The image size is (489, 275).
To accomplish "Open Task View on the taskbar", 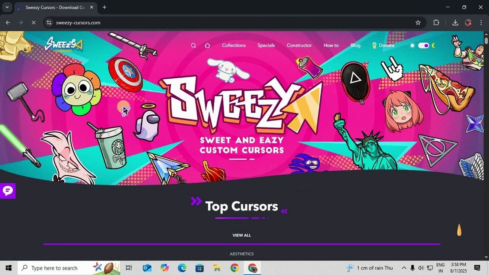I will click(x=129, y=268).
